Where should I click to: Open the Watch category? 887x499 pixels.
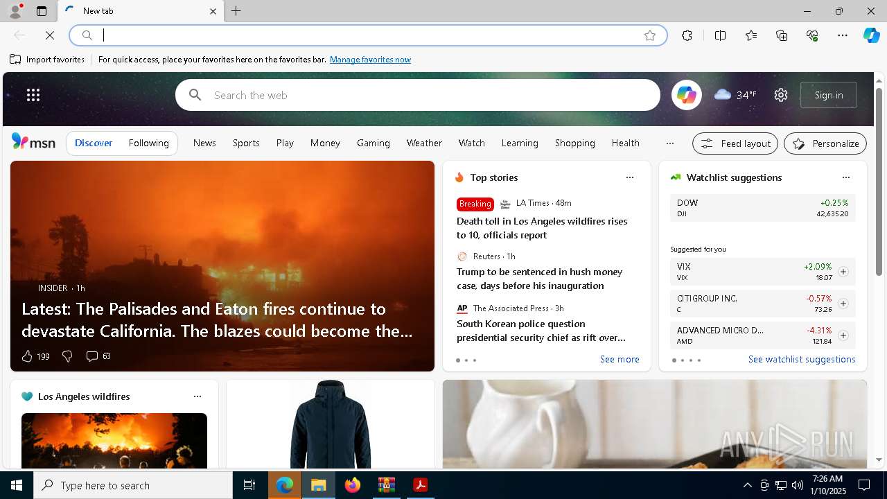[471, 143]
